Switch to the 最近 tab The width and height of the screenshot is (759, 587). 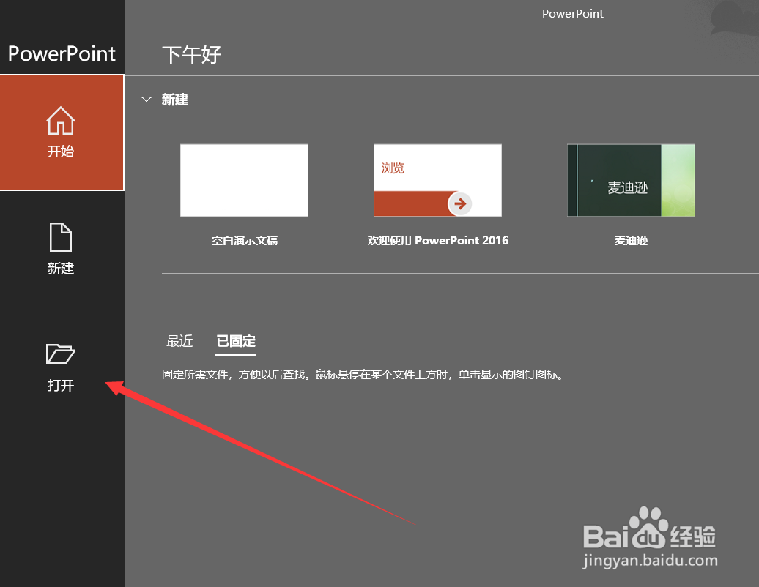click(x=179, y=341)
